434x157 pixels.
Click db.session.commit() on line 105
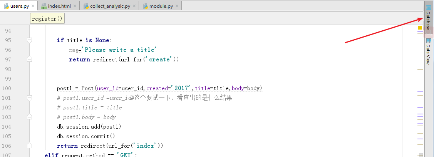point(86,136)
